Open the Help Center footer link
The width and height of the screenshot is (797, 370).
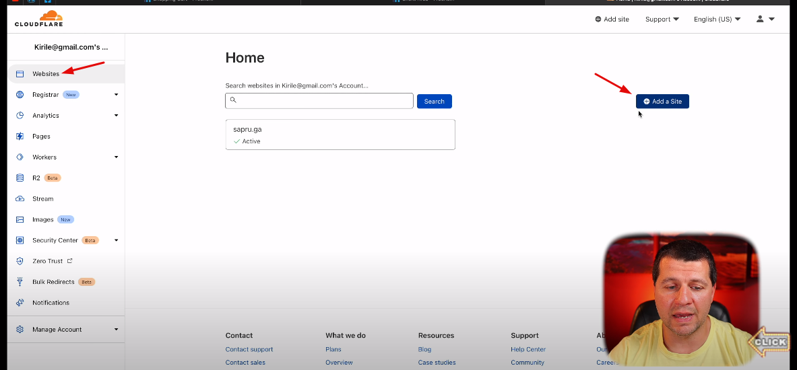[x=528, y=349]
